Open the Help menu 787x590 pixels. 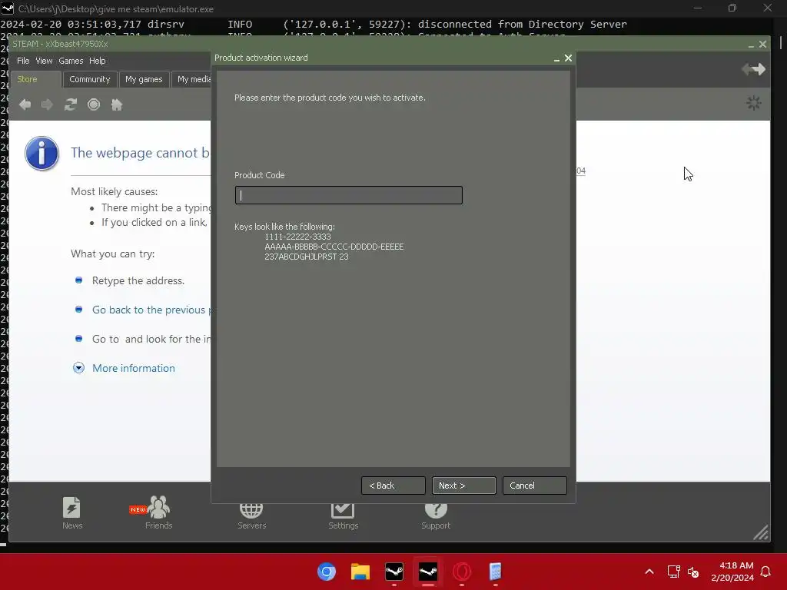click(x=98, y=61)
